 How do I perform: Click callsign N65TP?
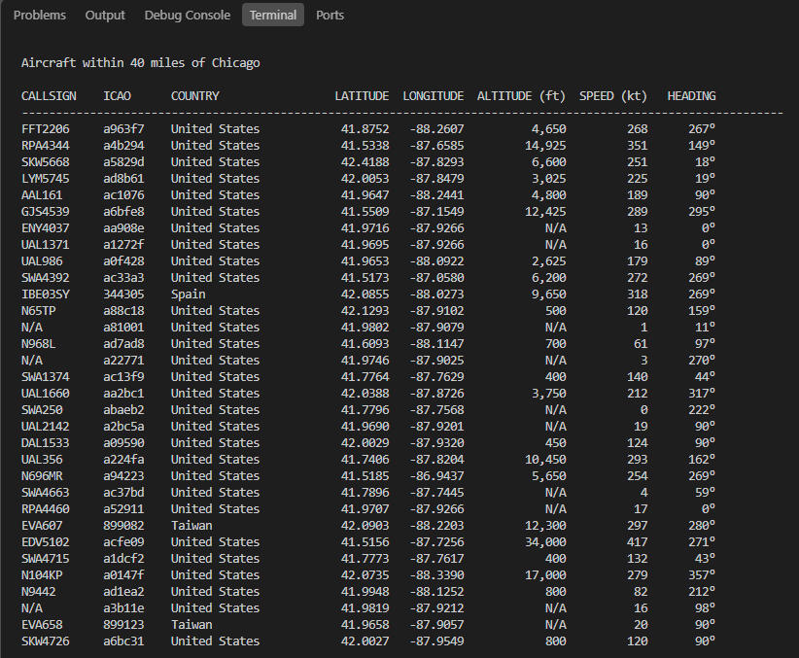39,311
